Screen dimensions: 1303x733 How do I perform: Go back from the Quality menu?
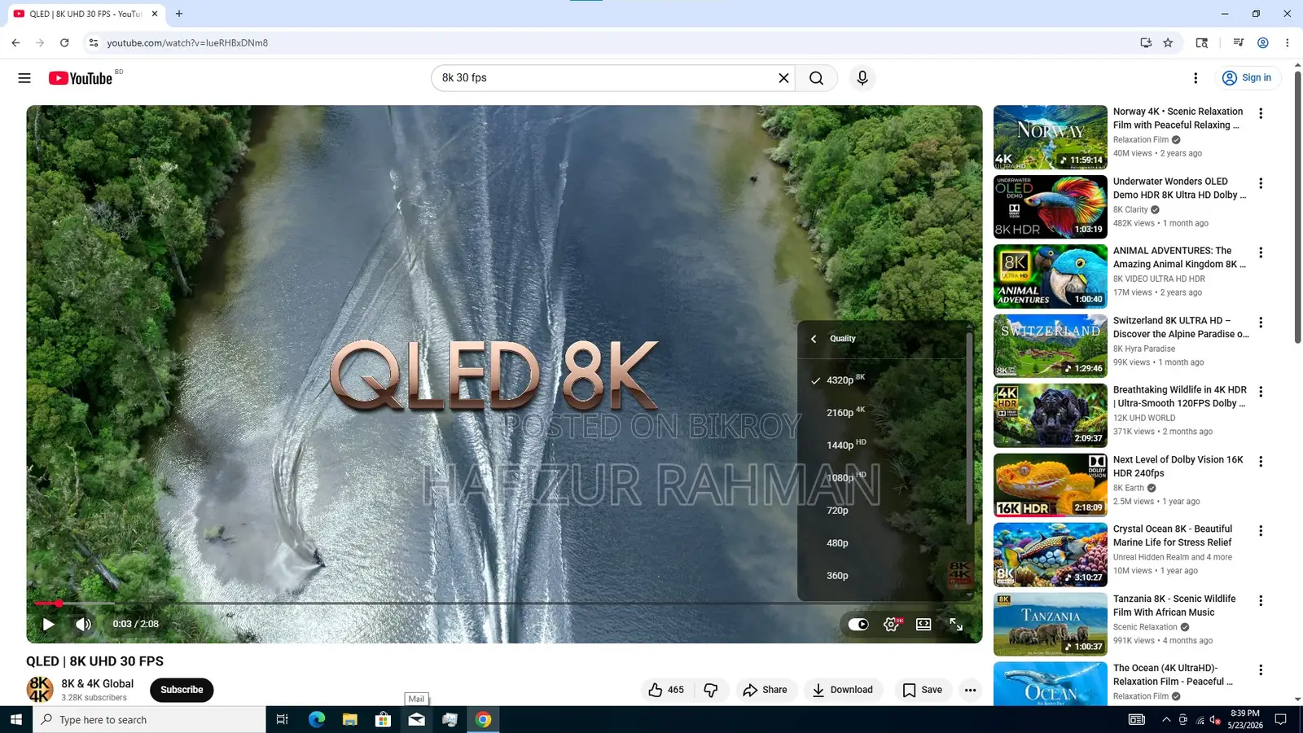tap(814, 339)
